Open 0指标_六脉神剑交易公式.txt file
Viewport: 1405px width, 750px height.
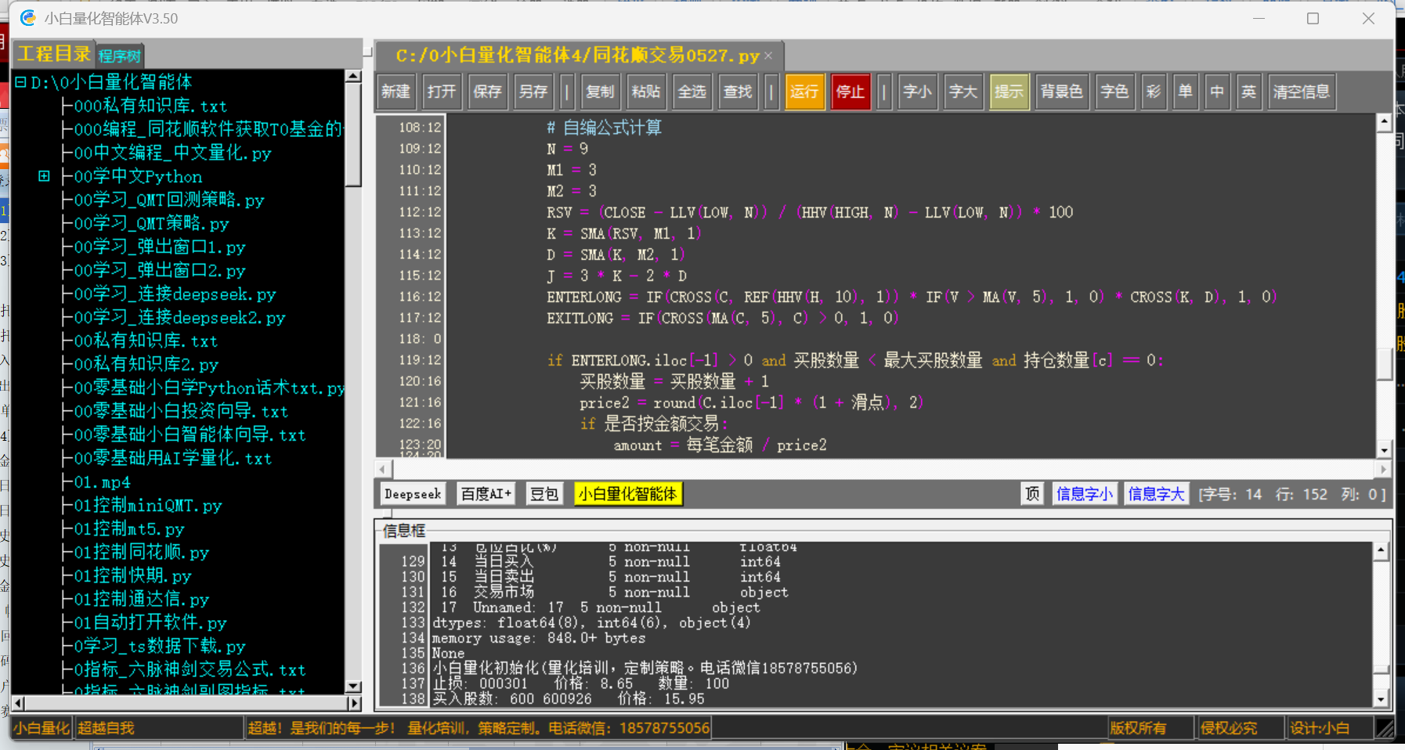click(190, 669)
